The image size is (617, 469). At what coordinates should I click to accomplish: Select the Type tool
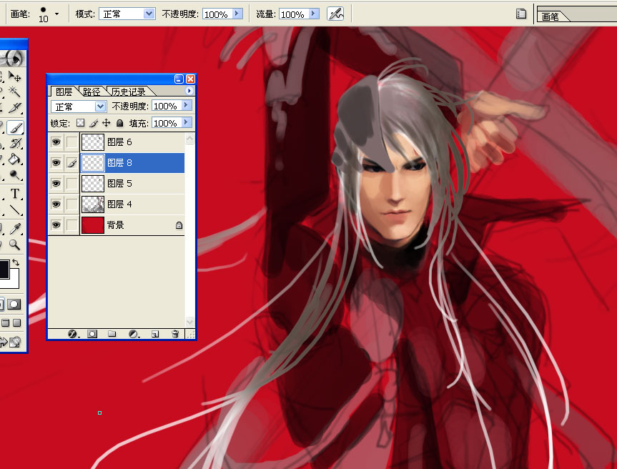(x=15, y=194)
